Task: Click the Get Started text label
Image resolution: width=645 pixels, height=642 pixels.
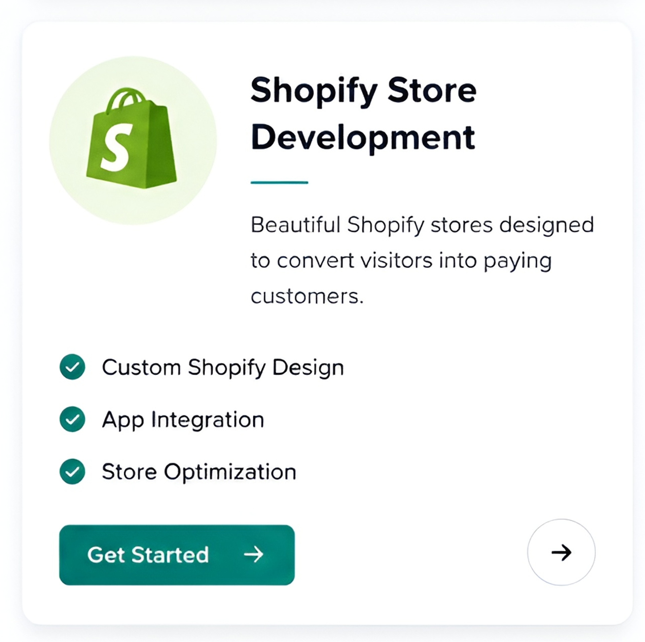Action: tap(148, 555)
